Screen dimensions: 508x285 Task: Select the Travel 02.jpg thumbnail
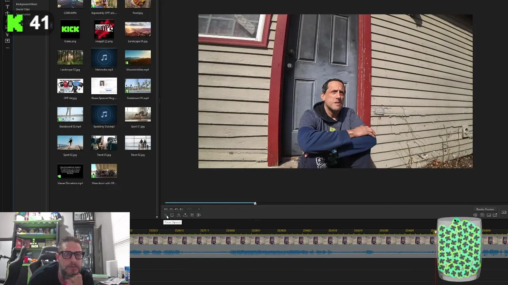(138, 143)
